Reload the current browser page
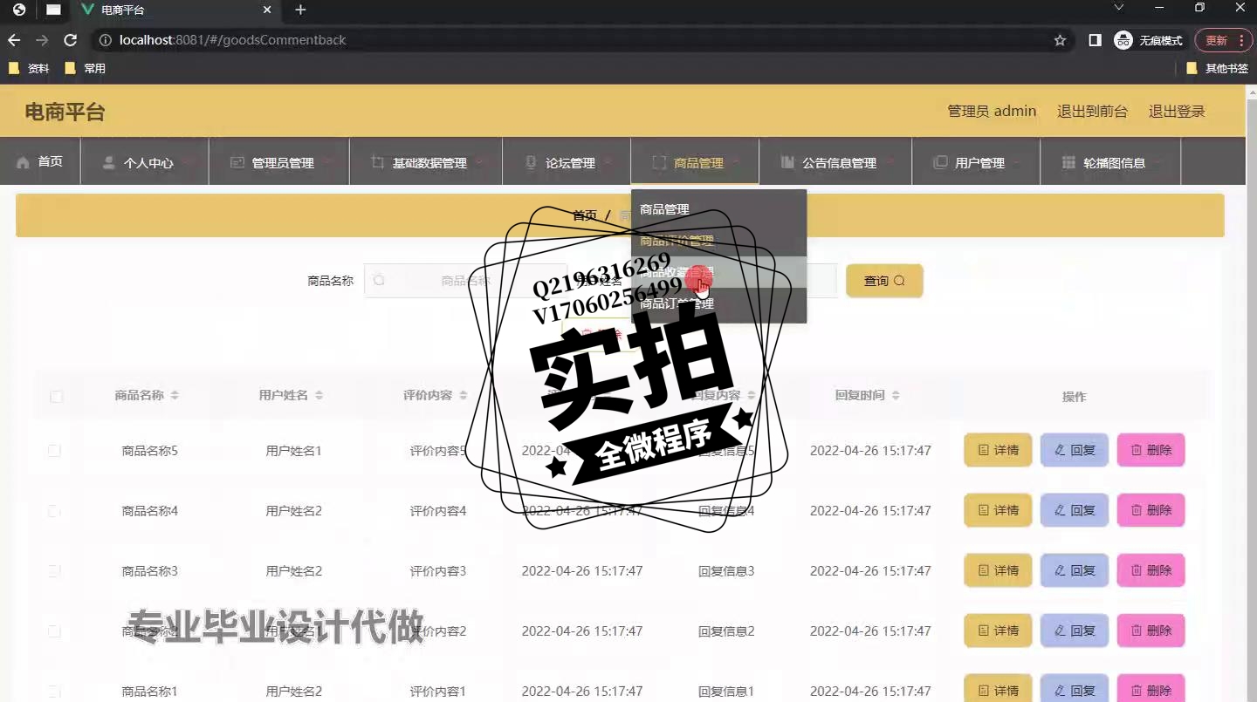The height and width of the screenshot is (702, 1257). [x=71, y=40]
